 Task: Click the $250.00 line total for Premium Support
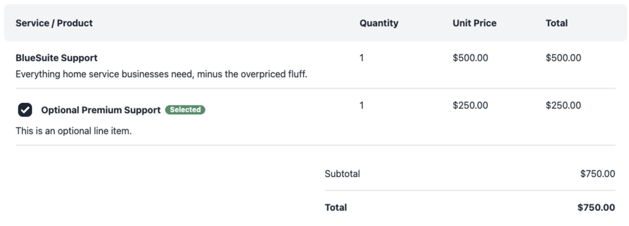point(563,105)
